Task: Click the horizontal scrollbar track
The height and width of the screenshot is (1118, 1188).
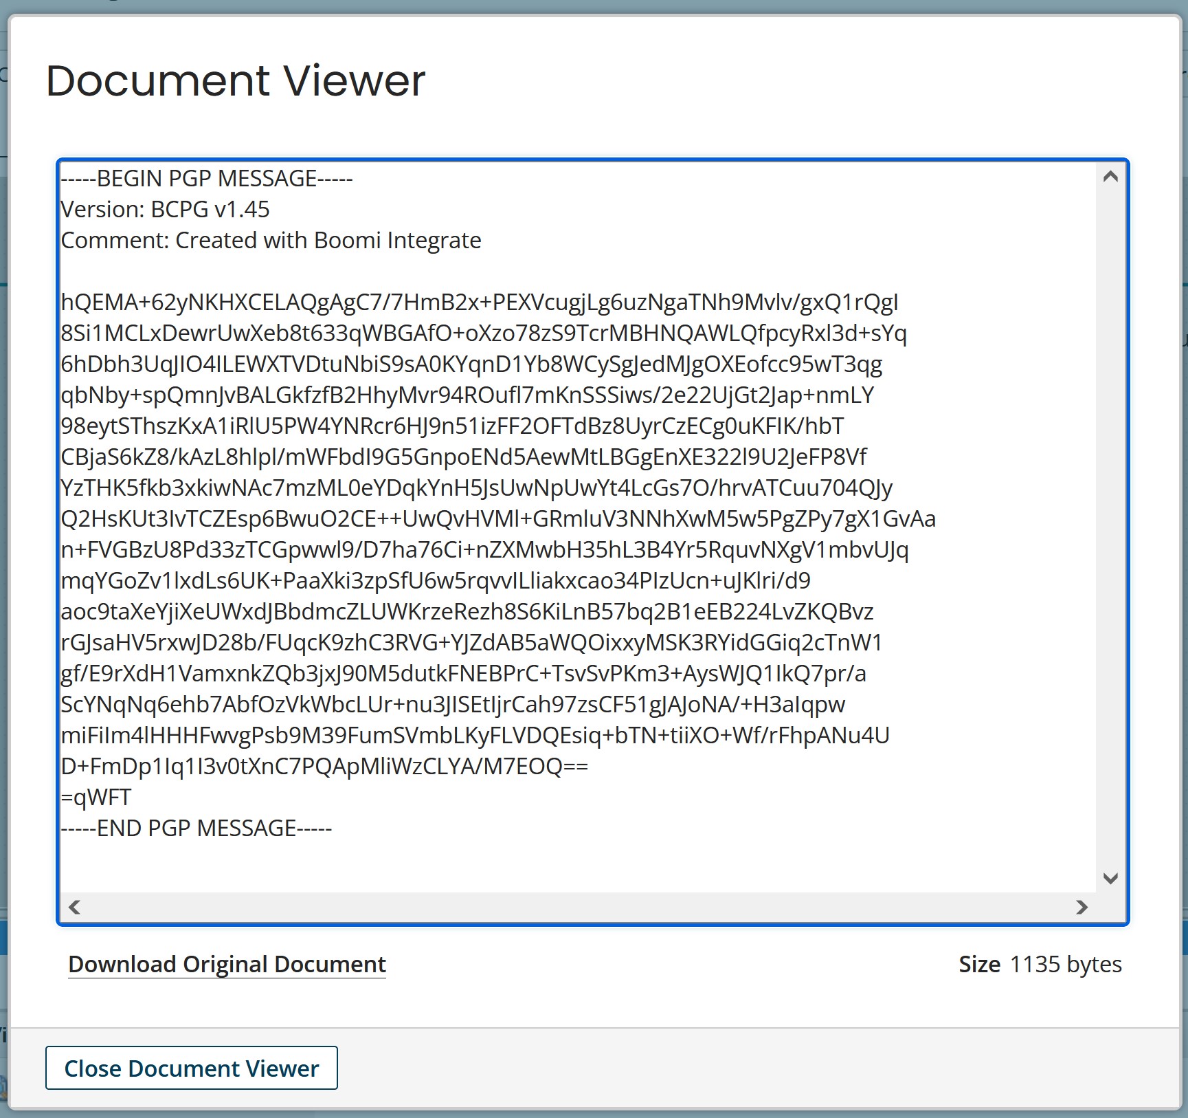Action: coord(577,908)
